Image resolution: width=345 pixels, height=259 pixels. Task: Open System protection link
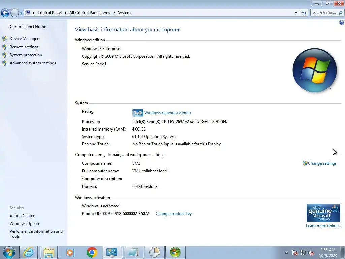tap(26, 55)
